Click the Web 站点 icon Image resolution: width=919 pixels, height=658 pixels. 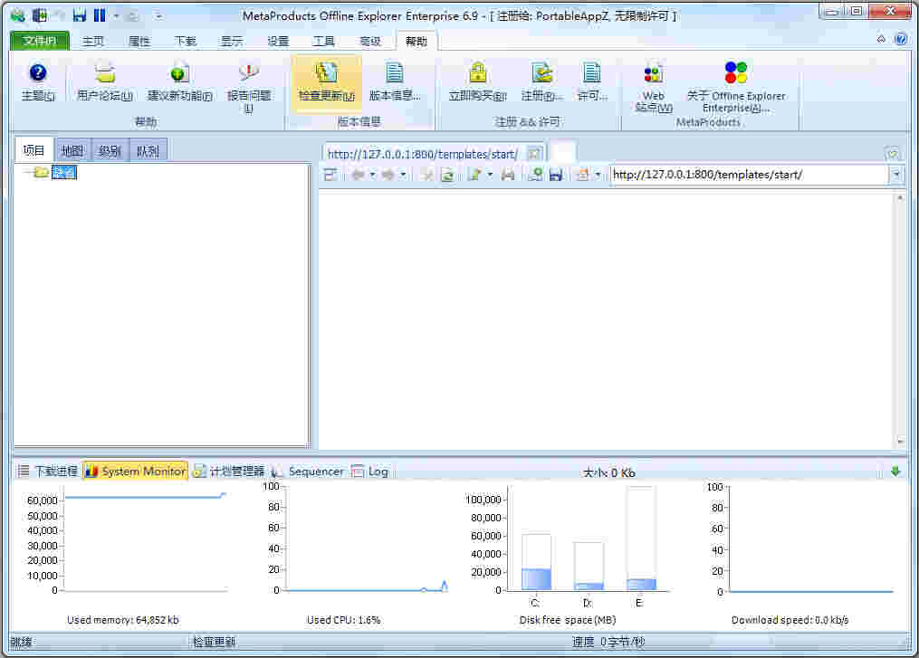(653, 74)
